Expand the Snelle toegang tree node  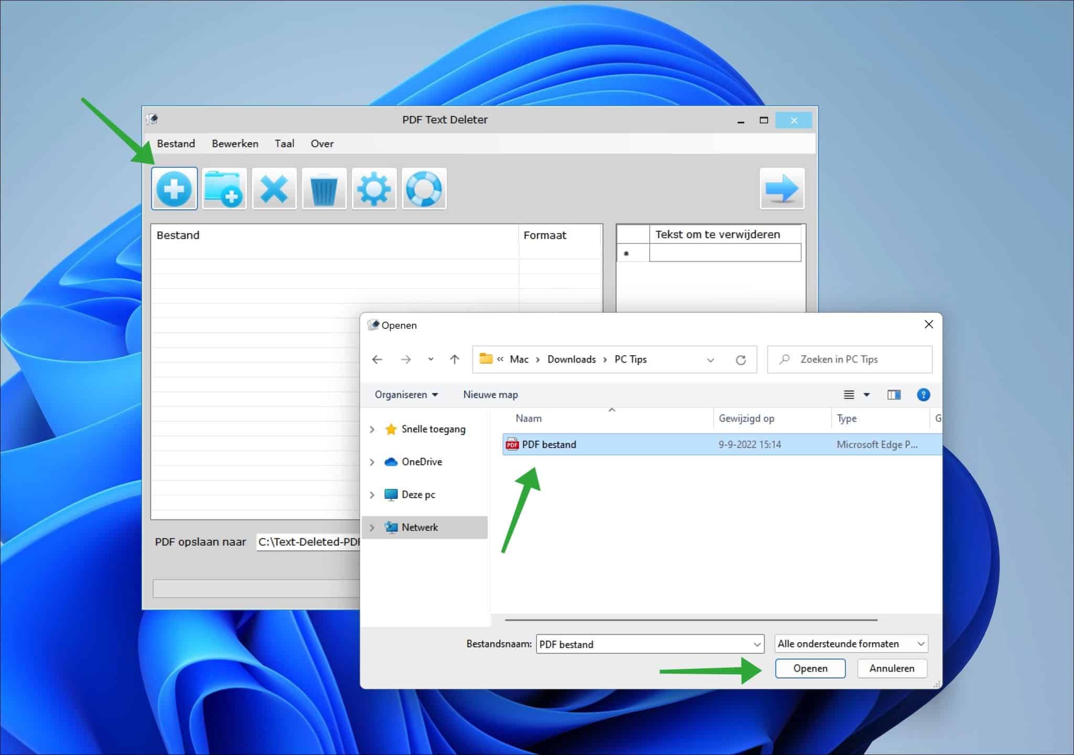pos(372,429)
